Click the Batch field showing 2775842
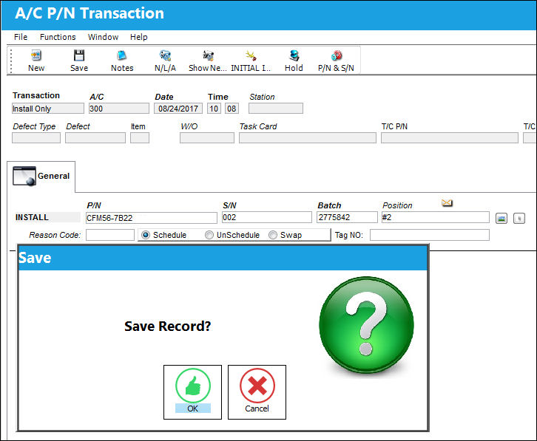This screenshot has height=441, width=537. 347,217
